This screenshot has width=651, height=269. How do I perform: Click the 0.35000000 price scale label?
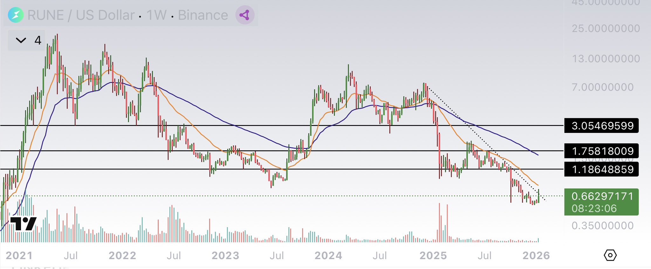click(x=602, y=226)
